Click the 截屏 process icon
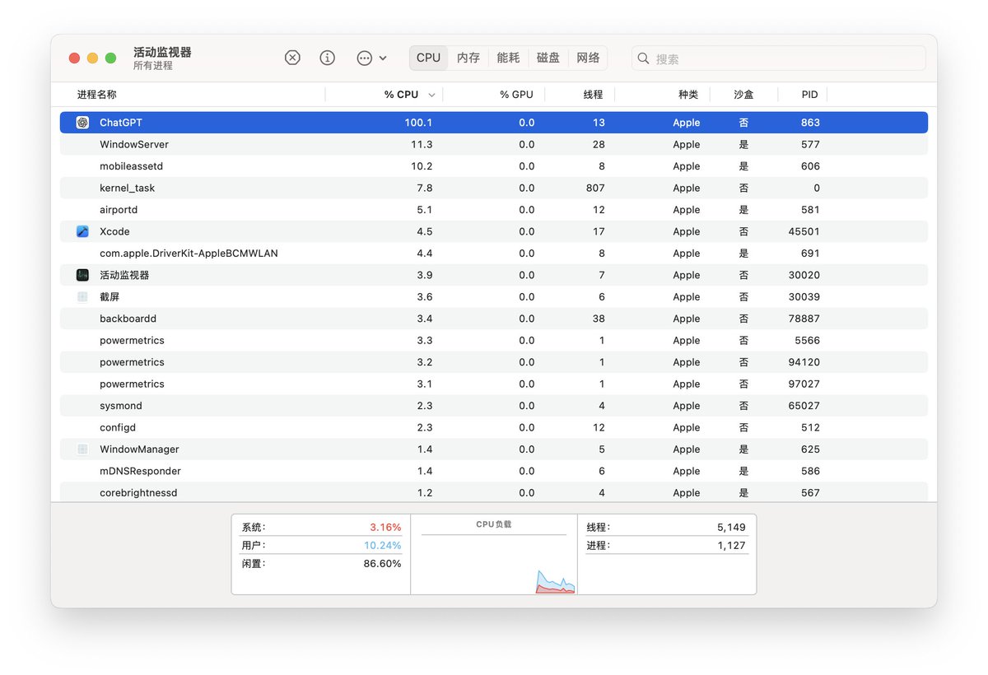The width and height of the screenshot is (988, 675). 82,297
